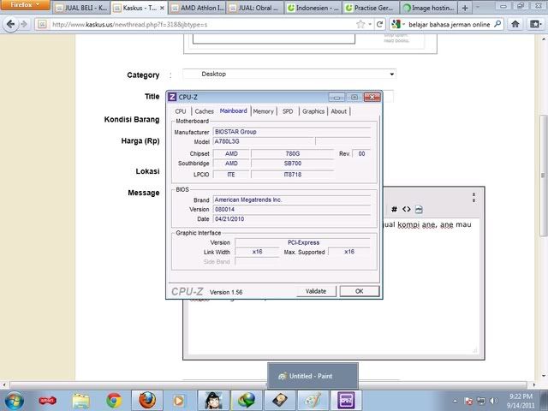Select the BIOS version 080014 value

(x=292, y=209)
